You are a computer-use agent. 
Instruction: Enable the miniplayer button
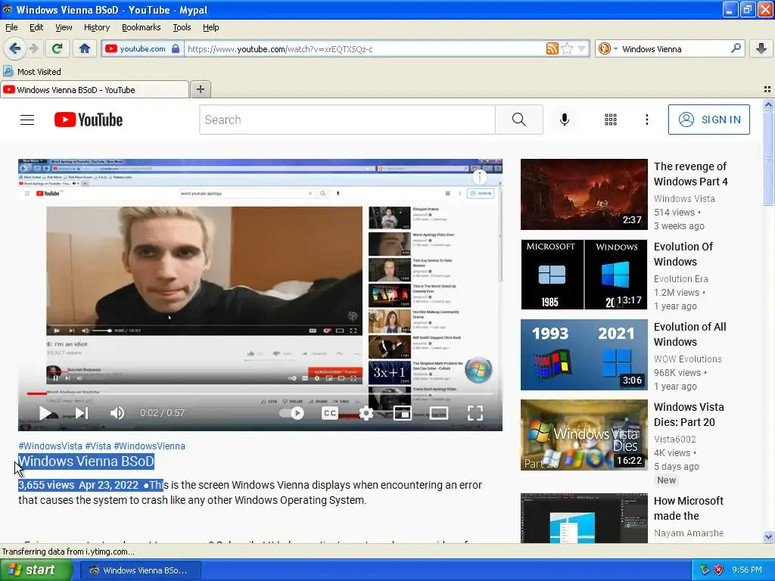[403, 413]
